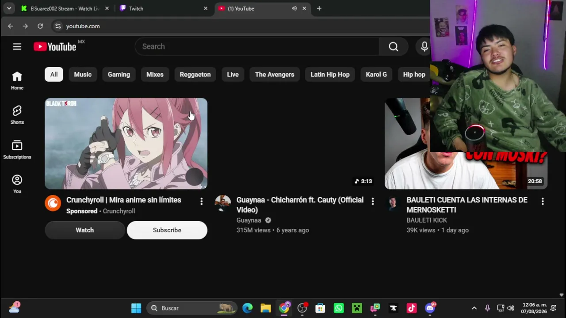Open Microsoft Store from the taskbar
Viewport: 566px width, 318px height.
click(x=320, y=308)
